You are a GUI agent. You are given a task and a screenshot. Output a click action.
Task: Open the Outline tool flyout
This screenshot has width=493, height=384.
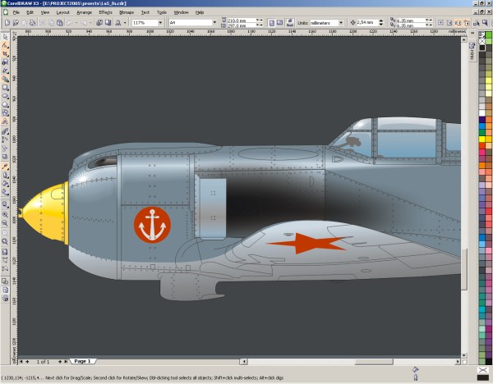5,176
